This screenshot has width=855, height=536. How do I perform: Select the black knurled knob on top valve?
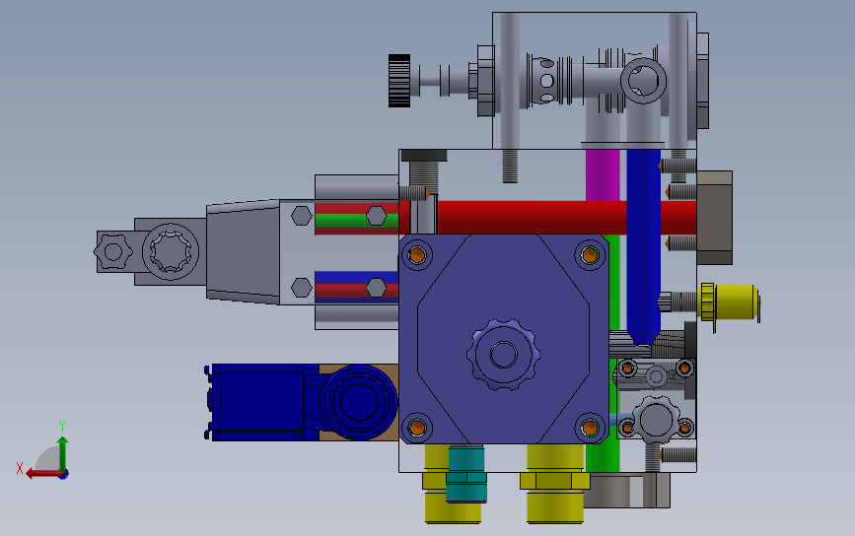pos(399,81)
